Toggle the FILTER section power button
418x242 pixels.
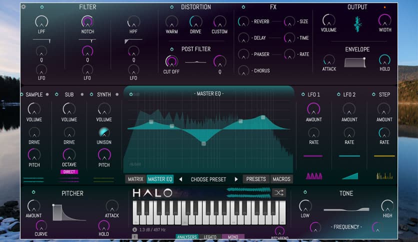coord(42,7)
